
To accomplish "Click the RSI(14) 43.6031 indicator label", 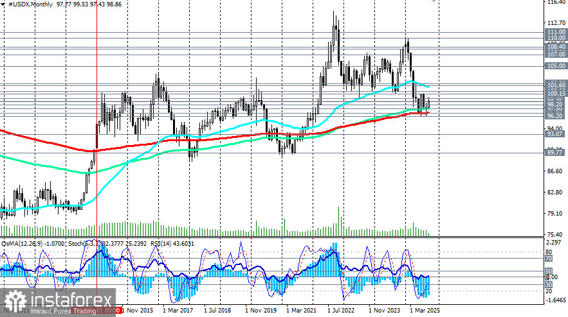I will pyautogui.click(x=172, y=244).
